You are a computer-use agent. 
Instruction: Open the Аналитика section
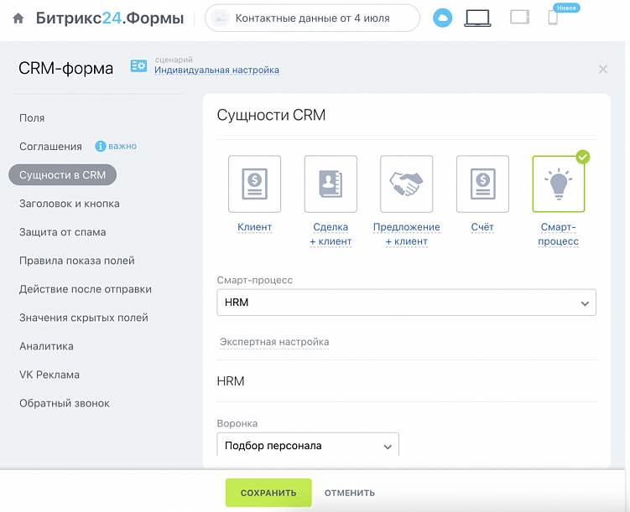click(47, 346)
